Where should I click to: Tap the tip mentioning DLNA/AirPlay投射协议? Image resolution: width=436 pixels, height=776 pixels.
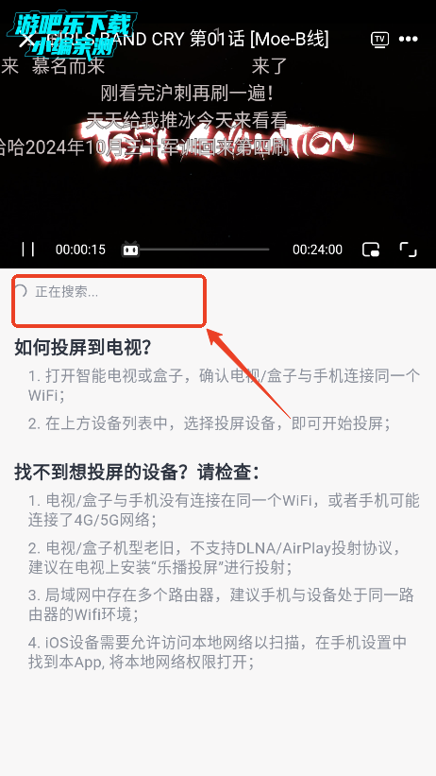click(x=214, y=558)
